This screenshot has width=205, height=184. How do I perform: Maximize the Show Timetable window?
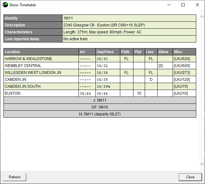183,5
